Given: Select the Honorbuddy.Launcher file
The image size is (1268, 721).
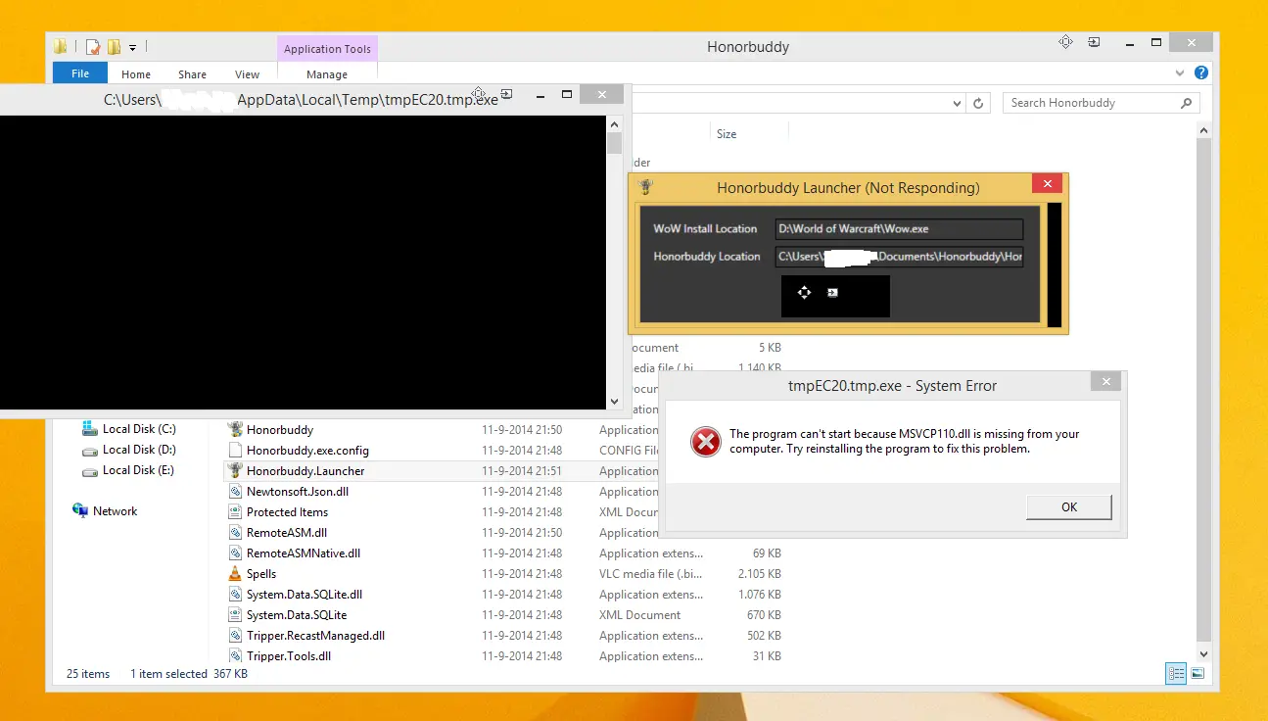Looking at the screenshot, I should (x=305, y=471).
